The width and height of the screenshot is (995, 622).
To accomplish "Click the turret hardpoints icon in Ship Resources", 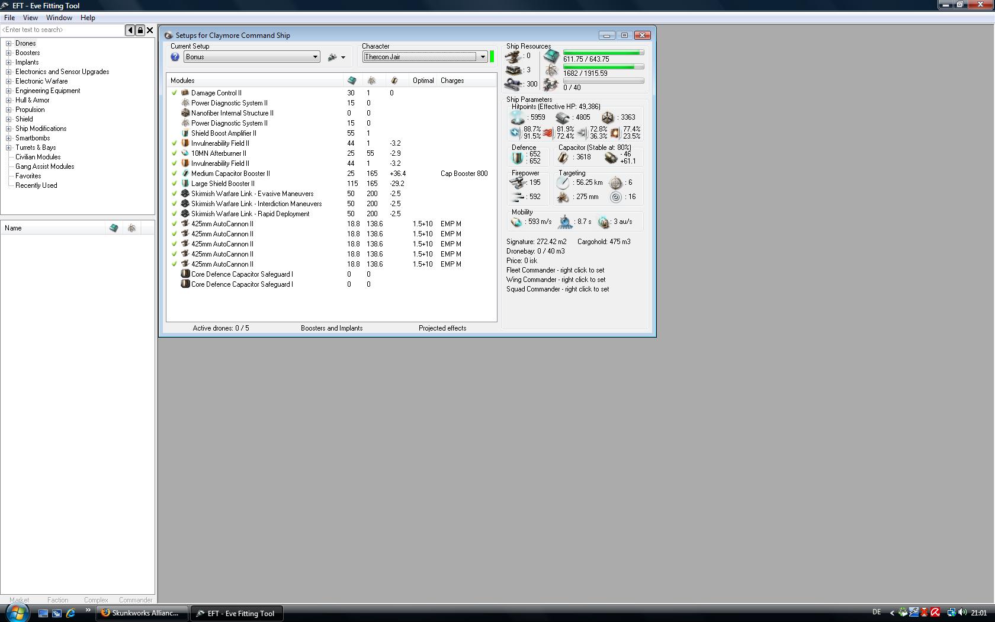I will 513,56.
